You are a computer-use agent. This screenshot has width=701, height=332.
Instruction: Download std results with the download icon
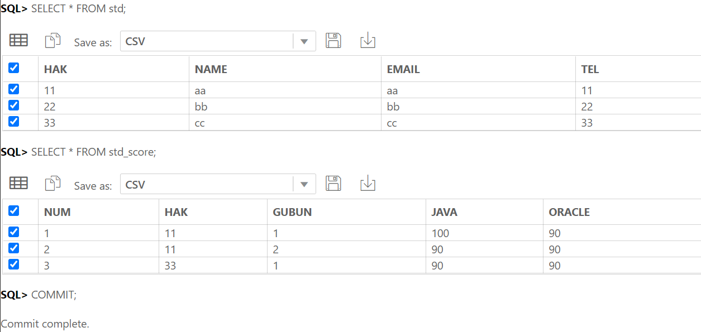(x=368, y=40)
